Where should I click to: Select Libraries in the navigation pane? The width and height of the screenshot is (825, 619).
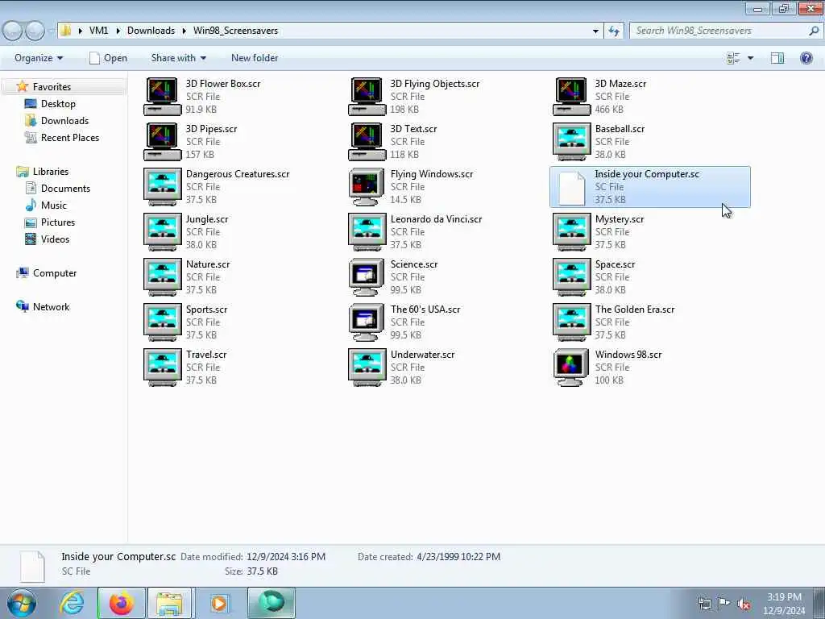coord(51,172)
